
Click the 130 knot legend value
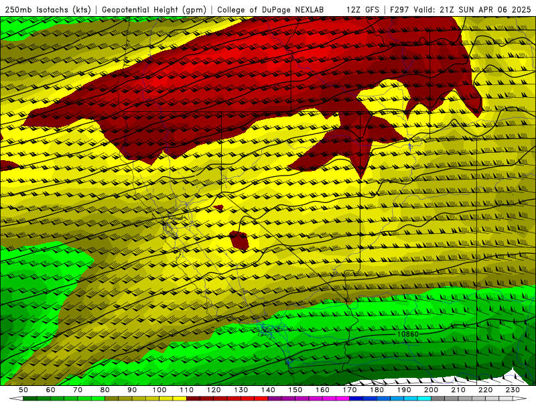[241, 390]
